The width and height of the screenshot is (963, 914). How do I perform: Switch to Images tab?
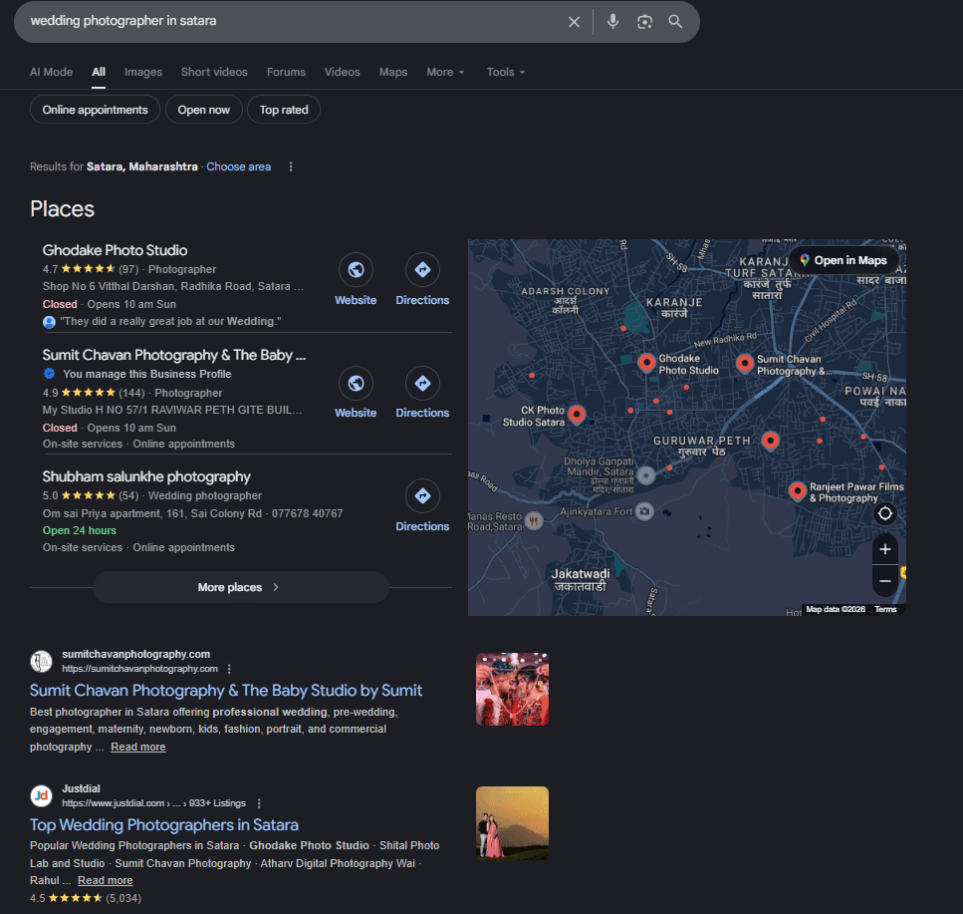143,72
